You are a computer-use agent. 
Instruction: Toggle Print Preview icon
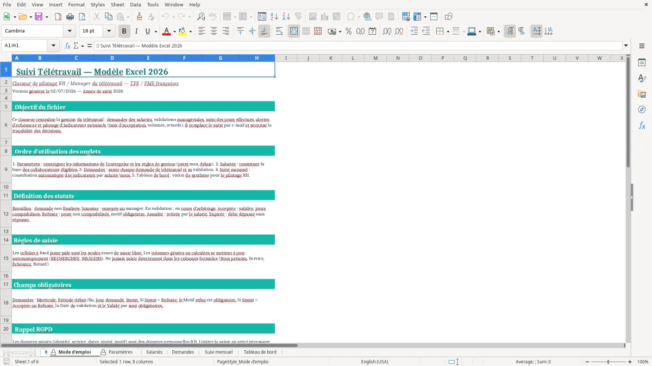click(82, 17)
